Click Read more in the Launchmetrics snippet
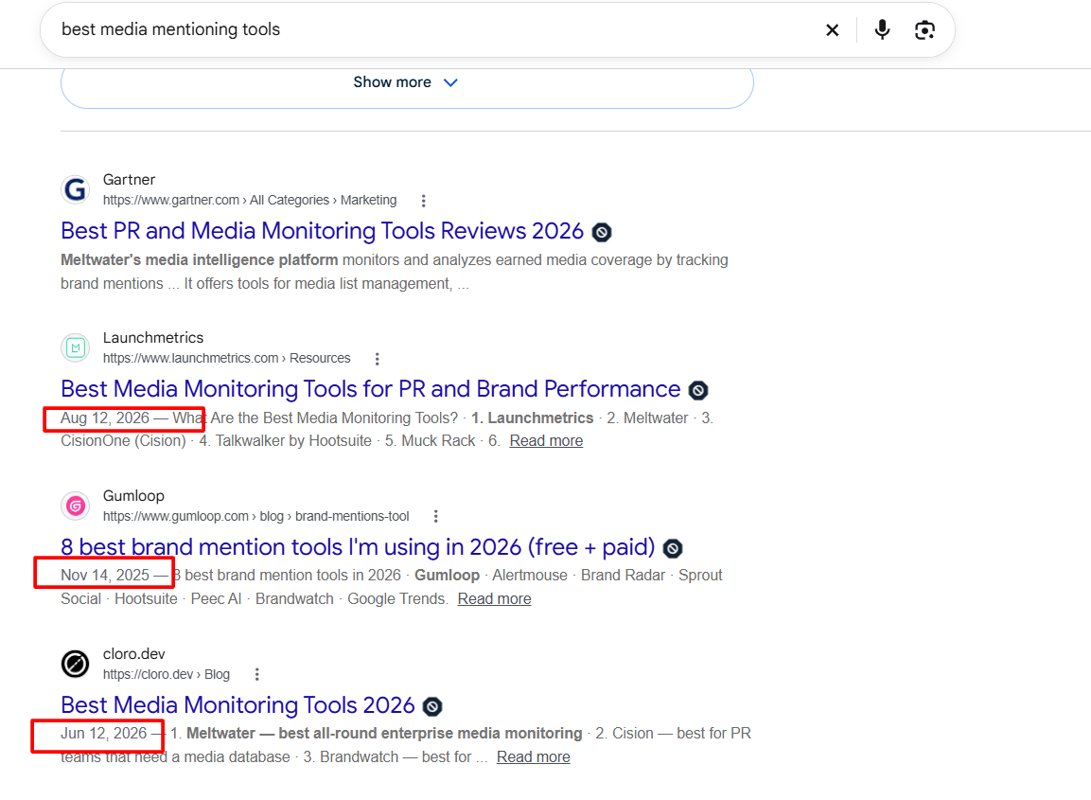The width and height of the screenshot is (1091, 800). point(546,441)
